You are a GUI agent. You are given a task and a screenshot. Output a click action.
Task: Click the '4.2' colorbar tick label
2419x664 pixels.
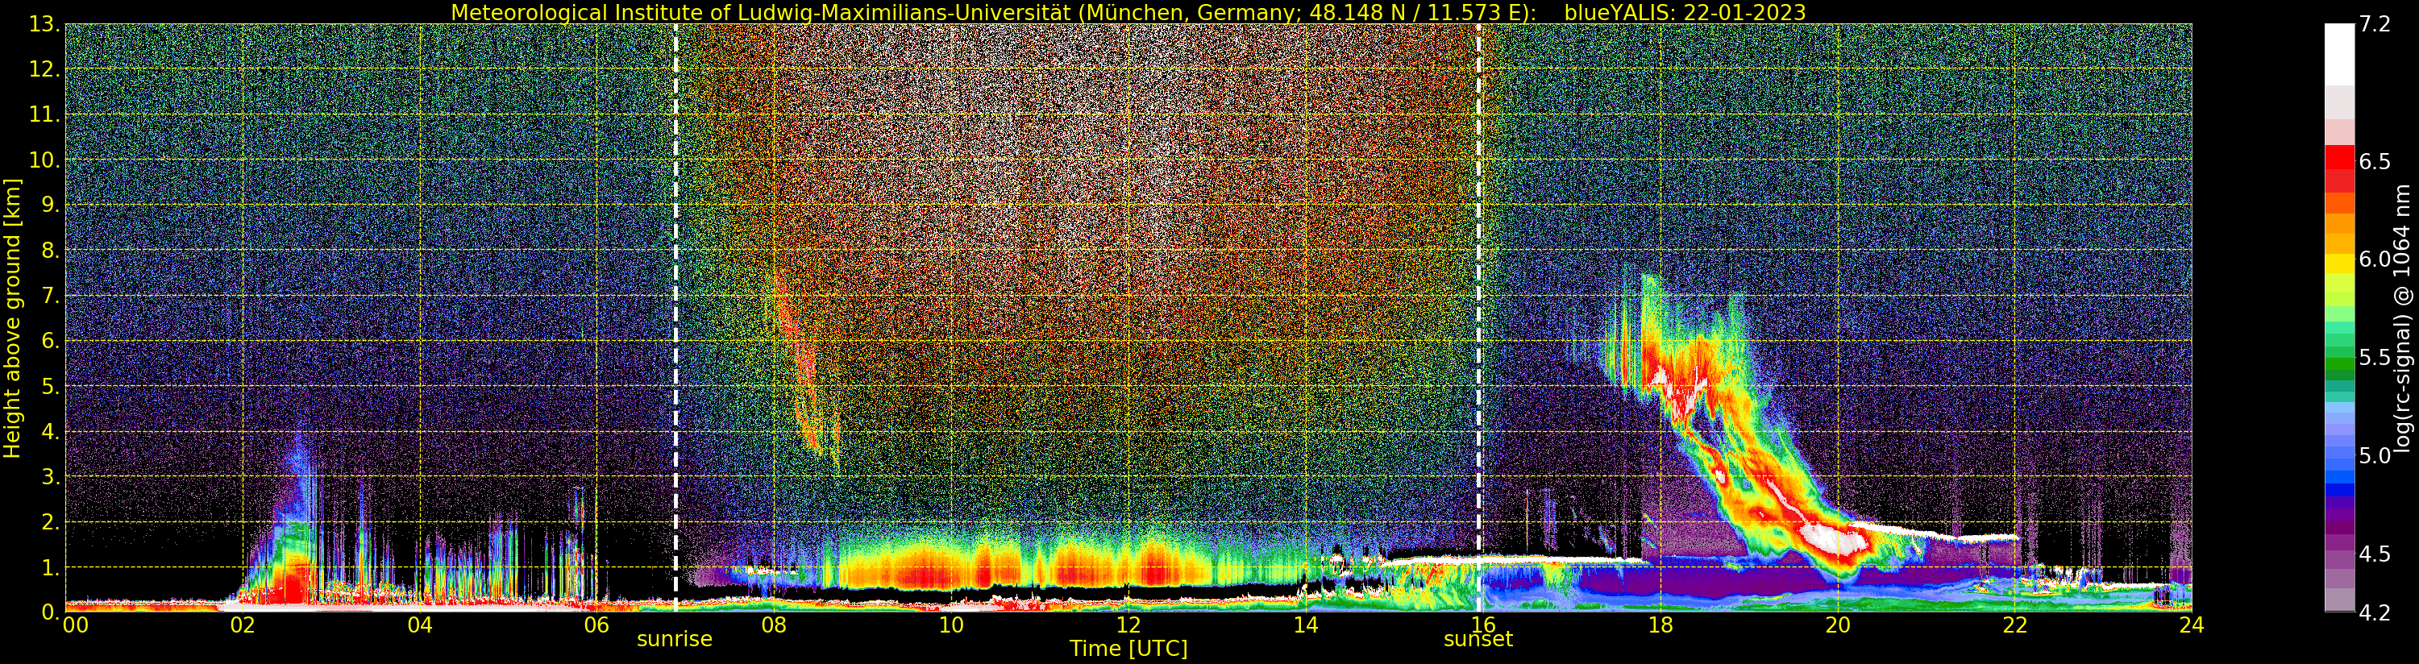[2375, 613]
